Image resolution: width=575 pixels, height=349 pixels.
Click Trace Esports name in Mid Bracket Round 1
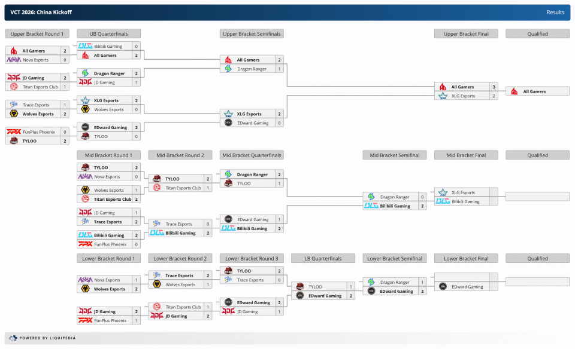pyautogui.click(x=108, y=222)
